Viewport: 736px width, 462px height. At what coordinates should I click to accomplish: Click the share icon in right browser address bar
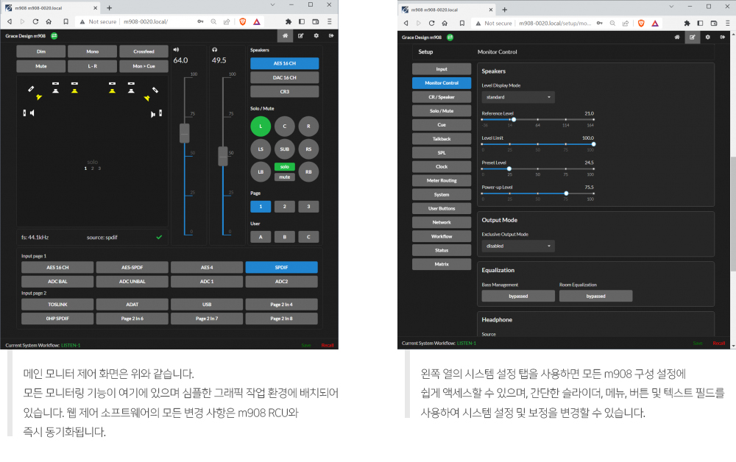(625, 23)
